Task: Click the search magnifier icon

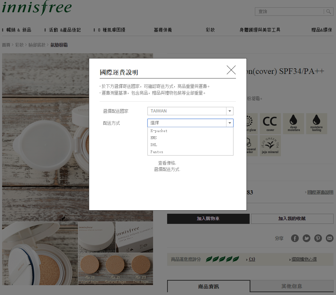Action: [329, 12]
